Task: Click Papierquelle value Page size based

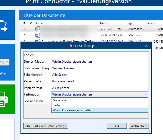Action: tap(63, 81)
